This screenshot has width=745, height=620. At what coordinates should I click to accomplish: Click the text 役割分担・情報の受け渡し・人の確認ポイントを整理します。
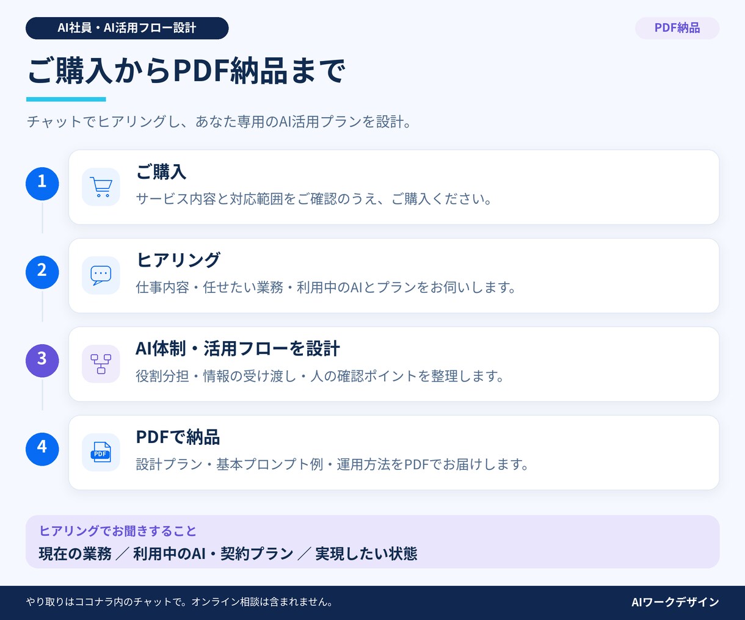tap(321, 376)
